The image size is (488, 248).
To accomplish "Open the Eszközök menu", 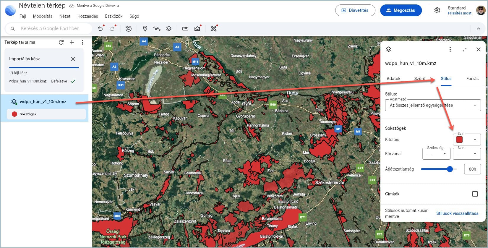I will [114, 16].
